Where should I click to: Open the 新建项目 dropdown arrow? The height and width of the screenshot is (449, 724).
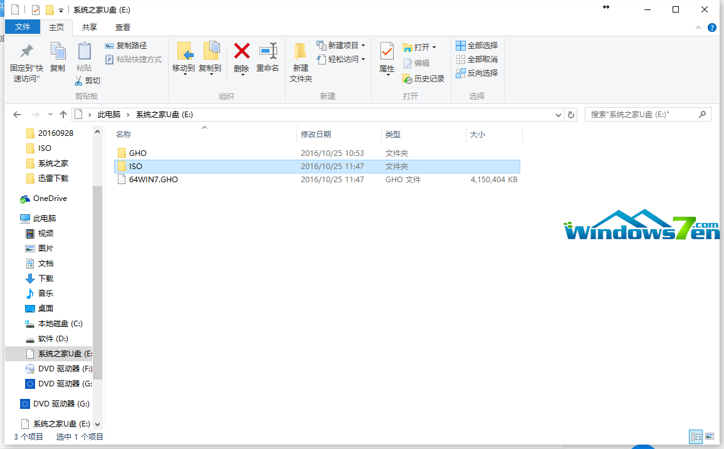(x=362, y=45)
